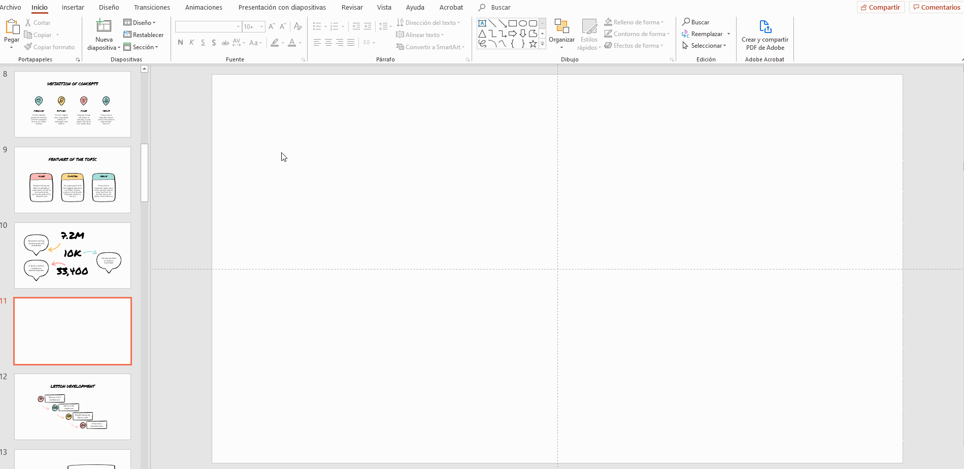This screenshot has width=964, height=469.
Task: Click the Pegar paste icon
Action: 12,26
